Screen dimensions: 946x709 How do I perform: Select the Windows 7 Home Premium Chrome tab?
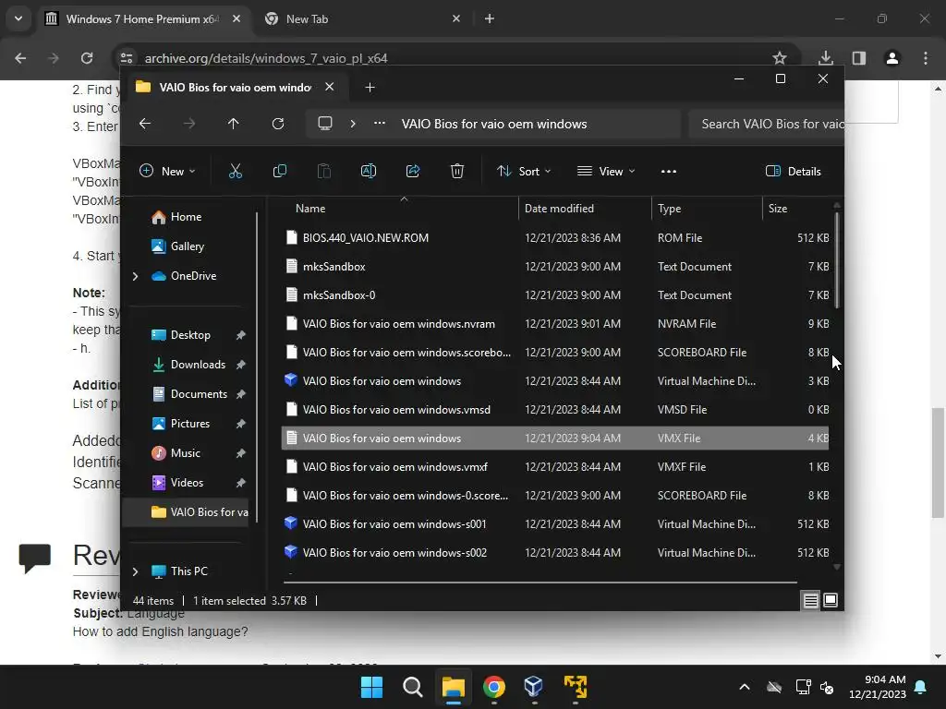[x=143, y=18]
